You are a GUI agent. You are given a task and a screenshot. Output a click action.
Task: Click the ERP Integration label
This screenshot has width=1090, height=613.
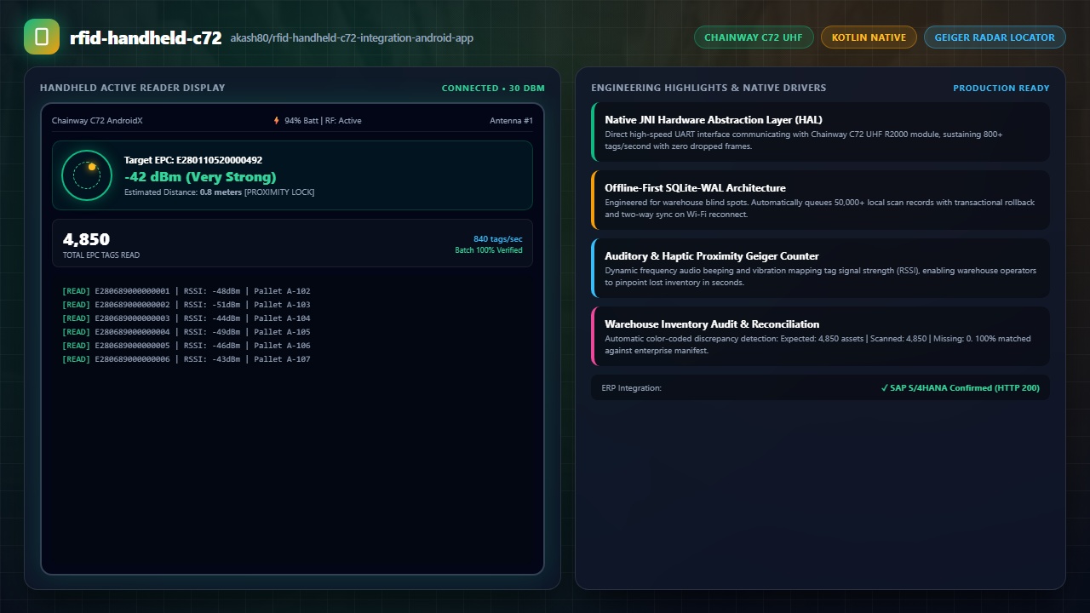pyautogui.click(x=631, y=388)
